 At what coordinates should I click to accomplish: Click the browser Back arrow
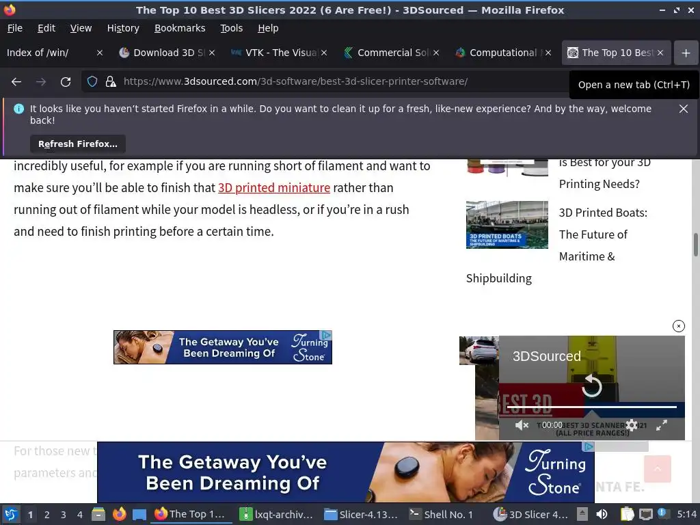pyautogui.click(x=16, y=82)
